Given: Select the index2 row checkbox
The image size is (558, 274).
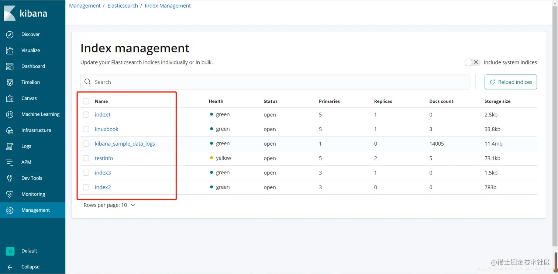Looking at the screenshot, I should coord(86,187).
